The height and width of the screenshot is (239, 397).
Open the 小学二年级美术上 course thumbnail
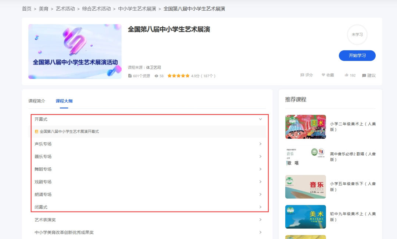pos(305,126)
